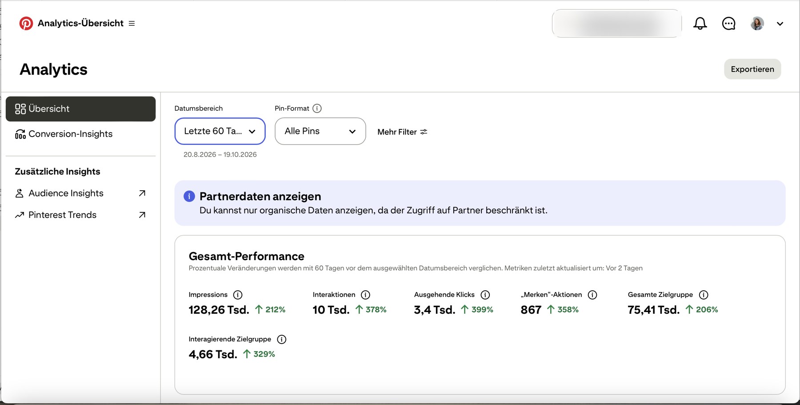Open the hamburger menu beside Analytics-Übersicht
The width and height of the screenshot is (800, 405).
click(132, 23)
